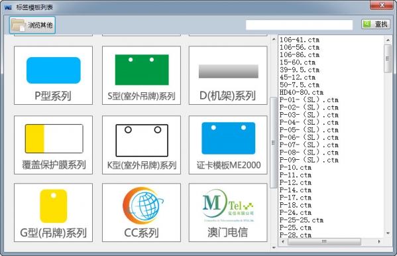This screenshot has height=256, width=397.
Task: Open the S型(室外吊牌)系列 category
Action: pyautogui.click(x=141, y=76)
